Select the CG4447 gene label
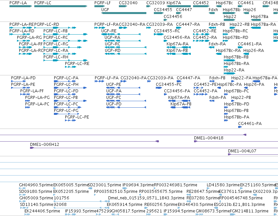 184,9
